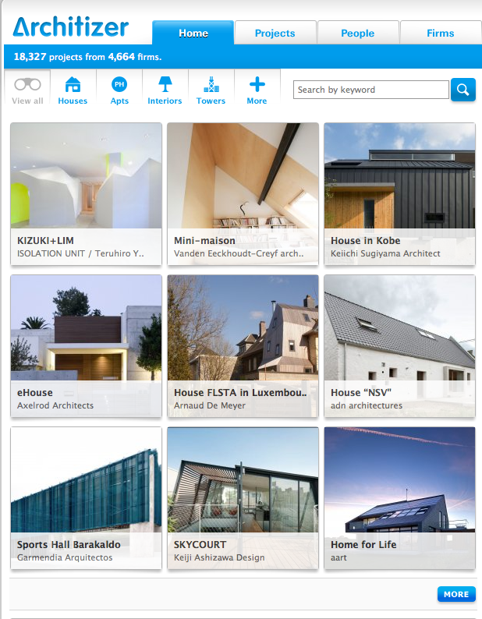482x619 pixels.
Task: Click the Architizer logo
Action: pos(71,27)
